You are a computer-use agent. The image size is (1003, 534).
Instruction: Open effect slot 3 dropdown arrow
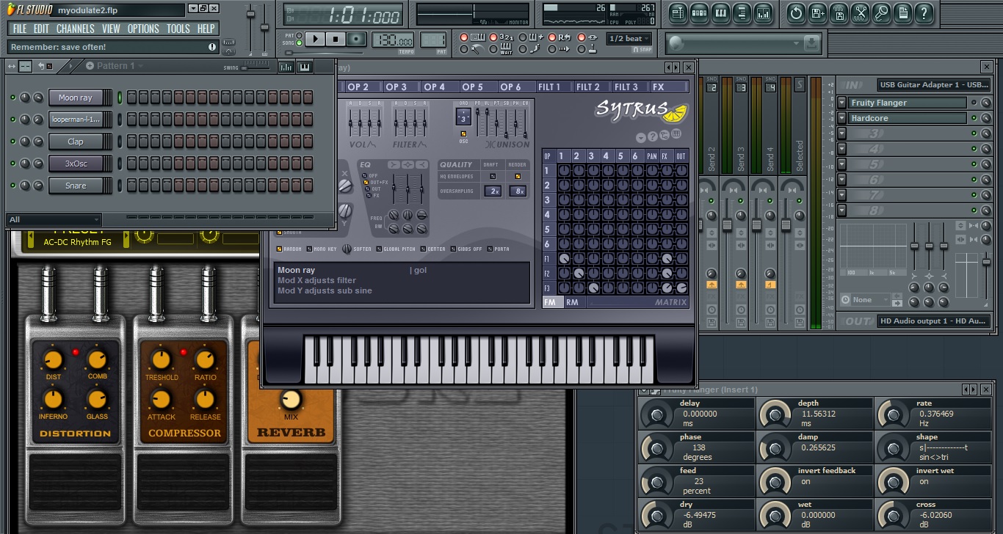[x=842, y=133]
